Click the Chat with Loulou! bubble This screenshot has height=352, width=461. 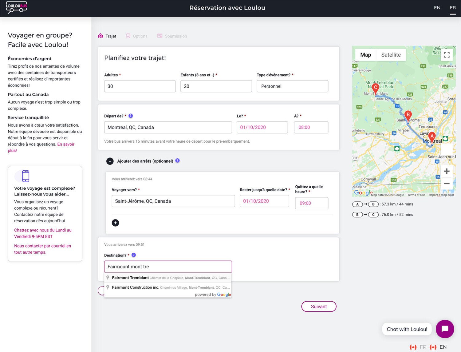click(407, 329)
